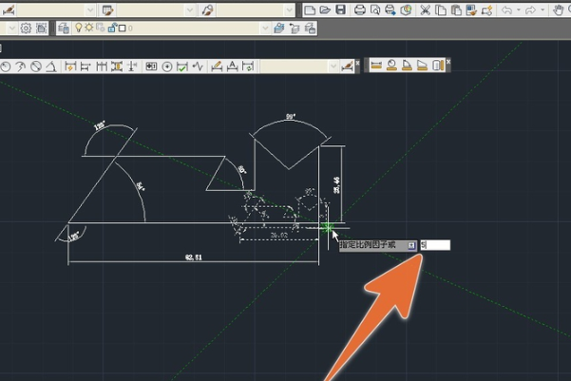The image size is (571, 381).
Task: Toggle lock on layer 0 padlock
Action: coord(112,28)
